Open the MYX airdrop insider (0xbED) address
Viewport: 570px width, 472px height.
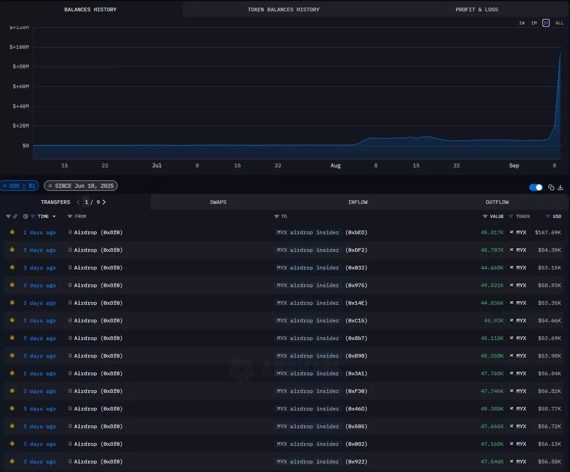(x=322, y=233)
